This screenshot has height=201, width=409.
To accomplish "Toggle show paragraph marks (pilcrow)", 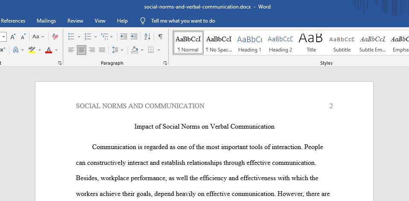I will tap(161, 37).
